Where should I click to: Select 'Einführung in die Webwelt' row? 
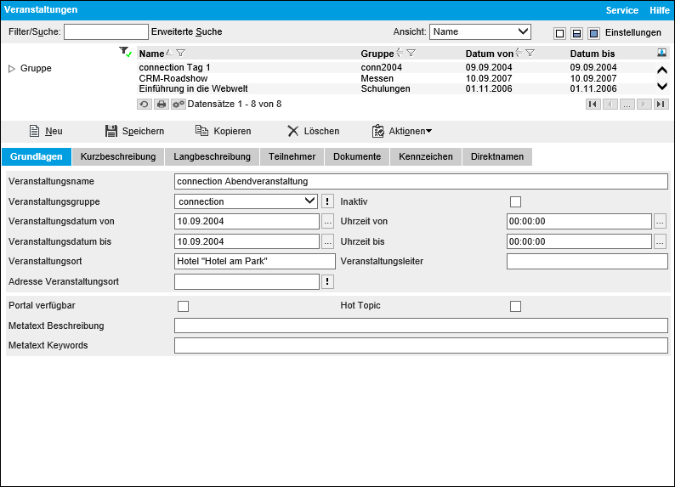(396, 88)
